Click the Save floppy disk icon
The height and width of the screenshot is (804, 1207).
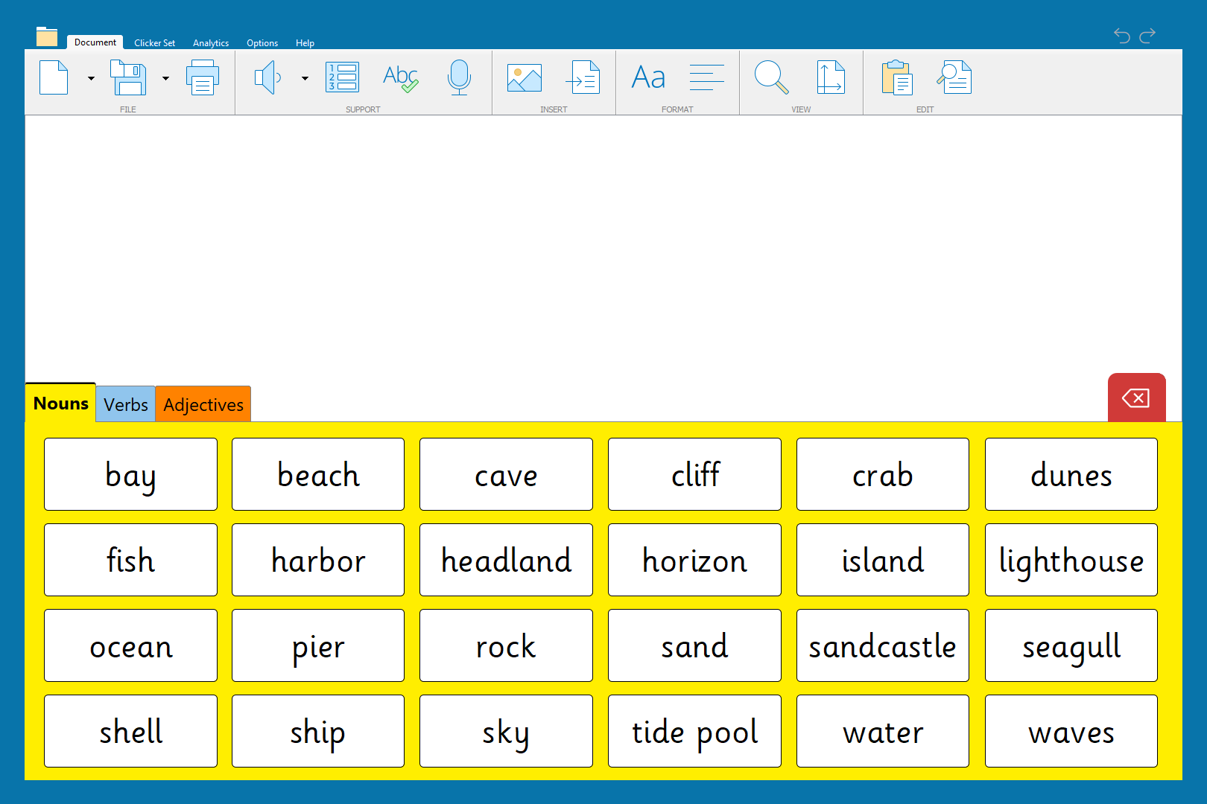128,77
